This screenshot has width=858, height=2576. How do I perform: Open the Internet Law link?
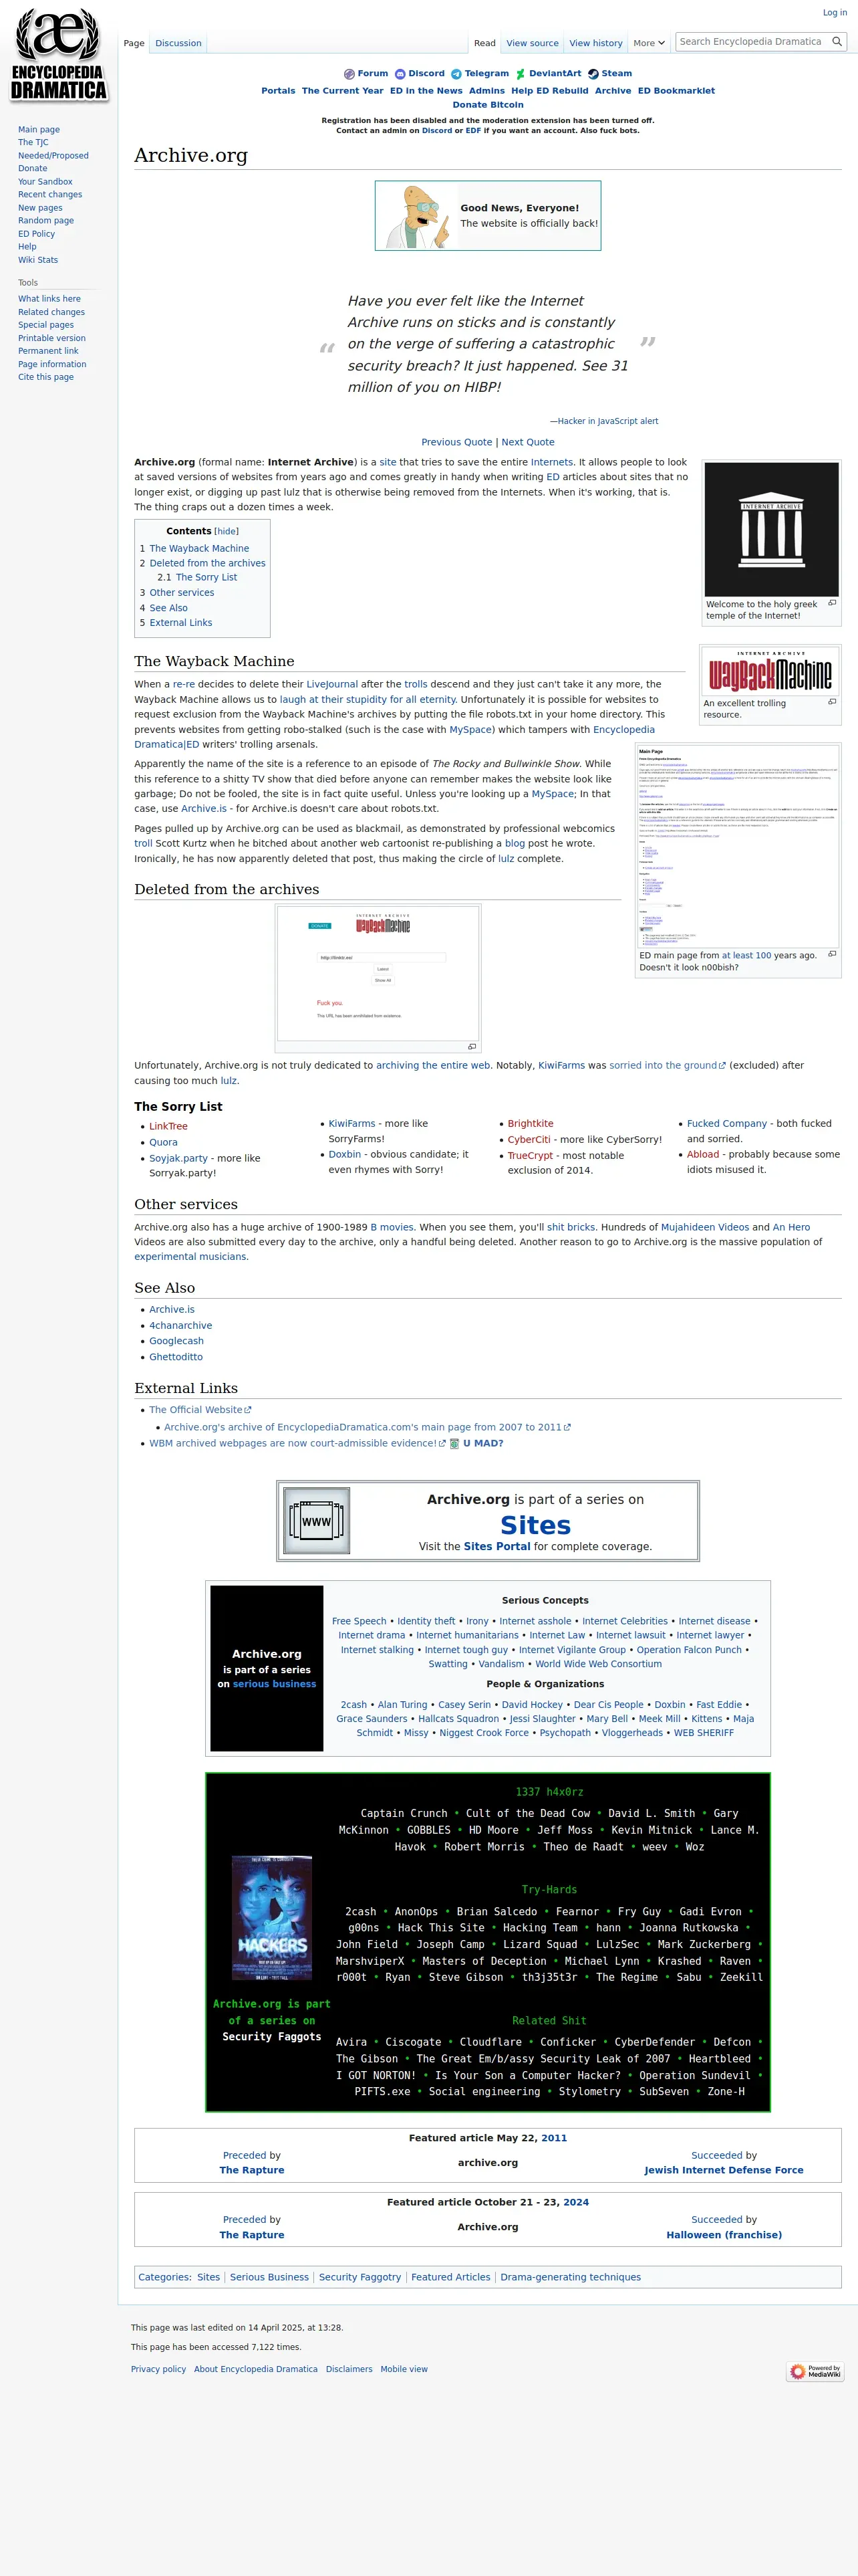(557, 1635)
